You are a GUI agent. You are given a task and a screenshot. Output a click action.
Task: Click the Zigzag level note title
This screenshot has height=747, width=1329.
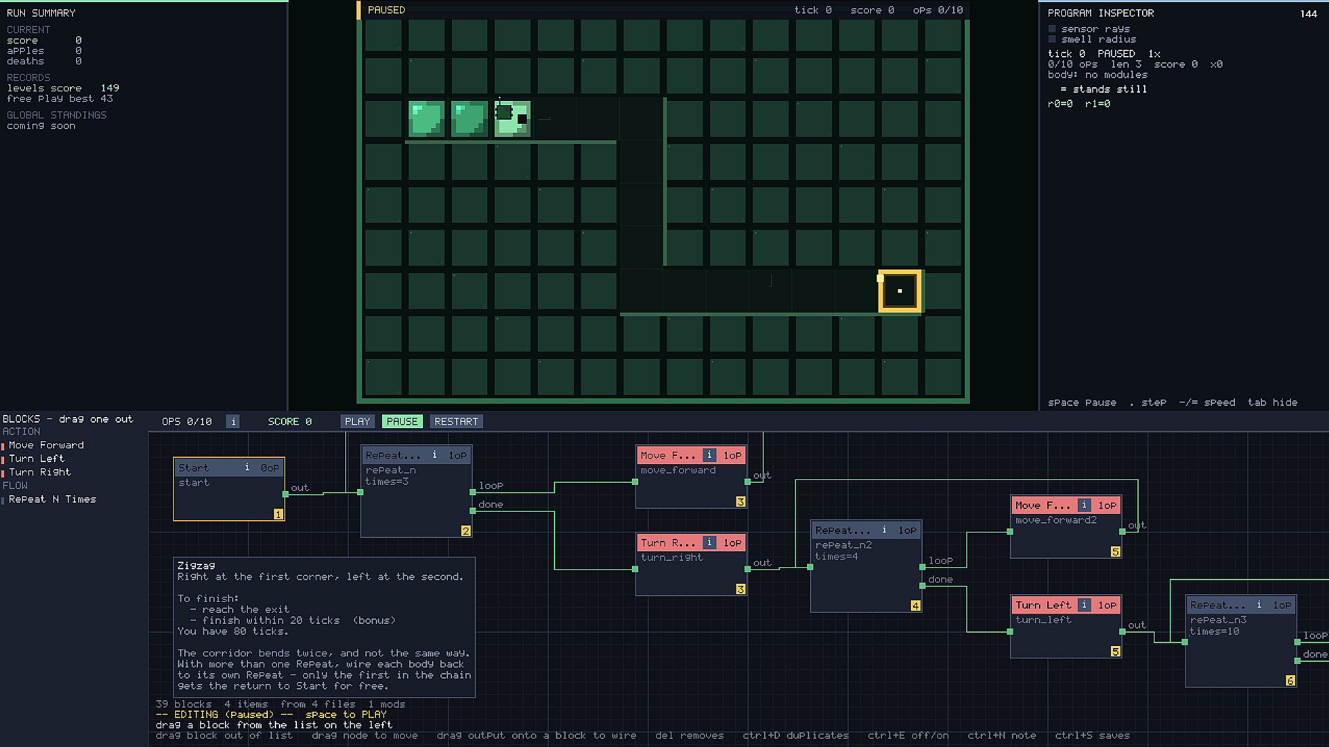(196, 565)
